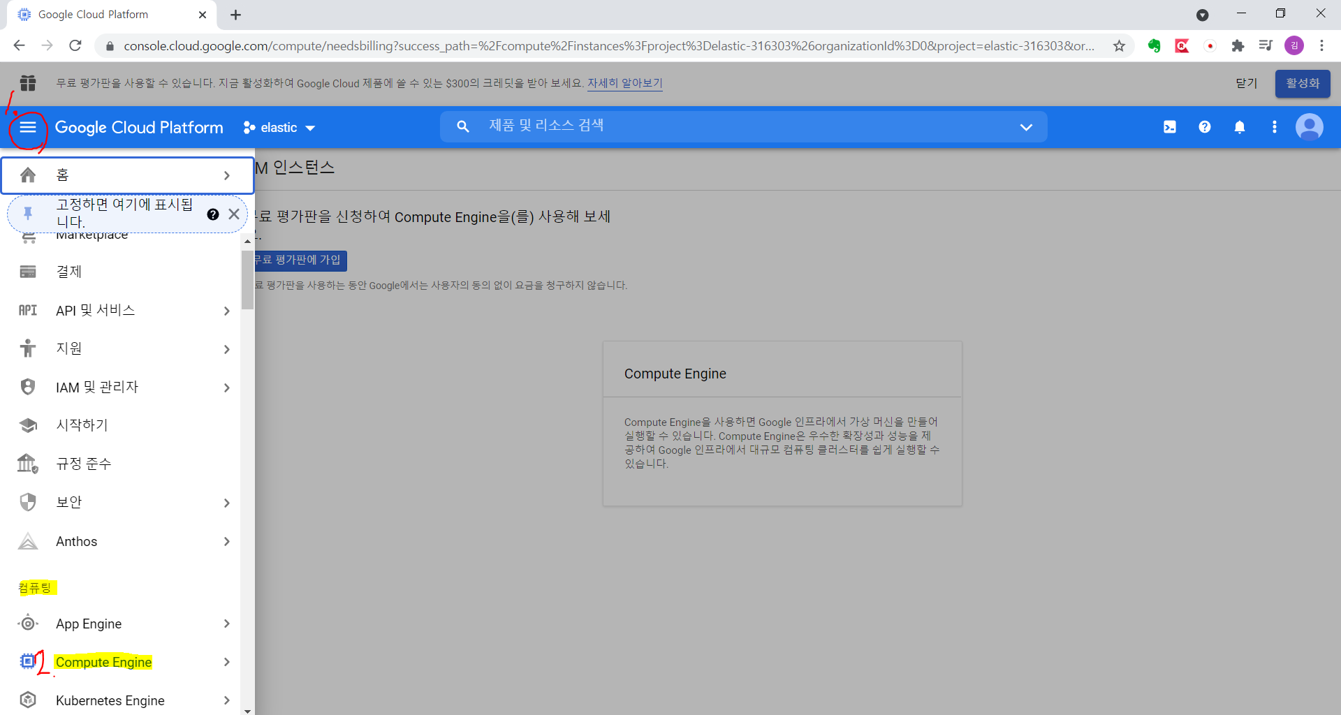Bookmark this page with the star icon
Viewport: 1341px width, 715px height.
tap(1120, 46)
